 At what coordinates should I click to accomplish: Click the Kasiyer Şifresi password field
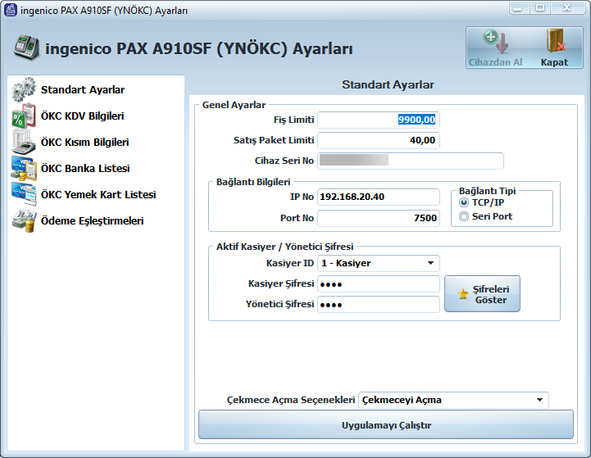coord(379,284)
